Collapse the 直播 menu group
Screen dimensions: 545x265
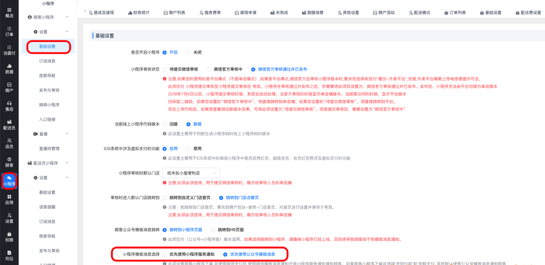pyautogui.click(x=67, y=134)
